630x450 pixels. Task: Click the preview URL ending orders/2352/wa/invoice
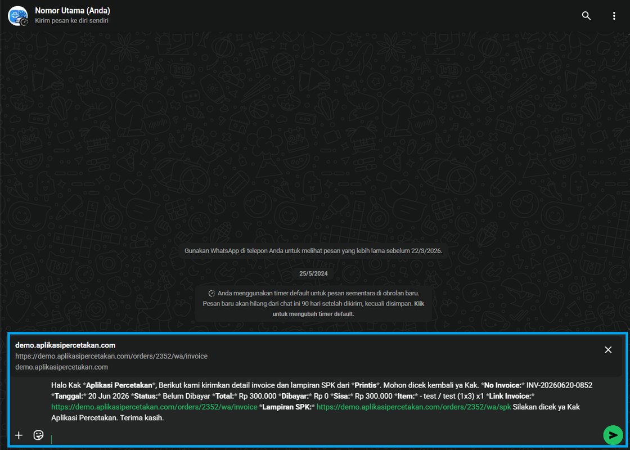pyautogui.click(x=111, y=357)
